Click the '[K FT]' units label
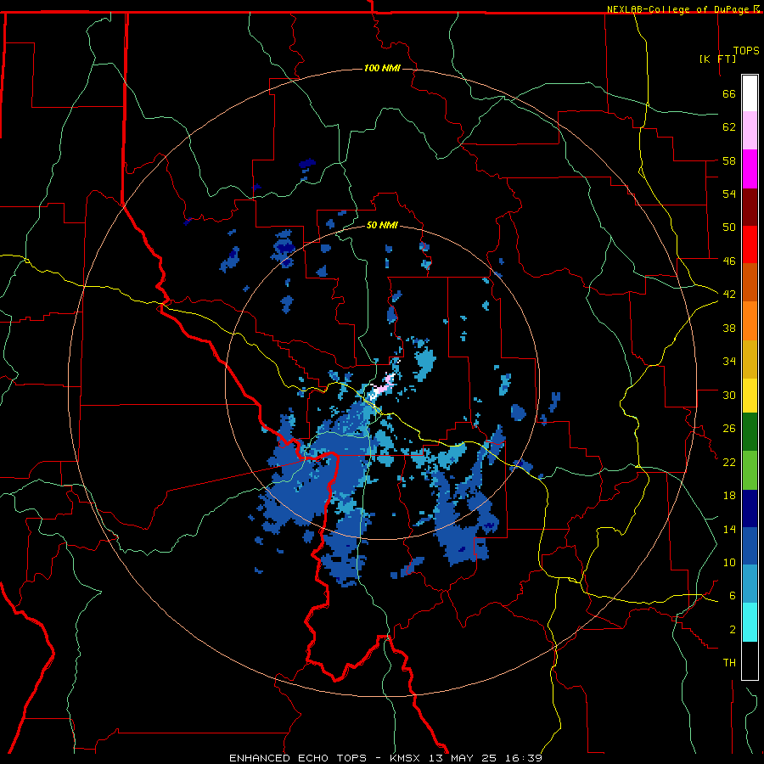 [717, 59]
